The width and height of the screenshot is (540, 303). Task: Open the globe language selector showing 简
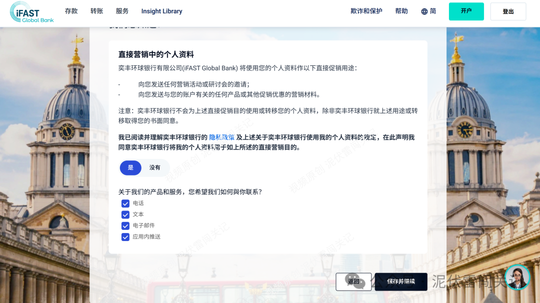click(427, 10)
